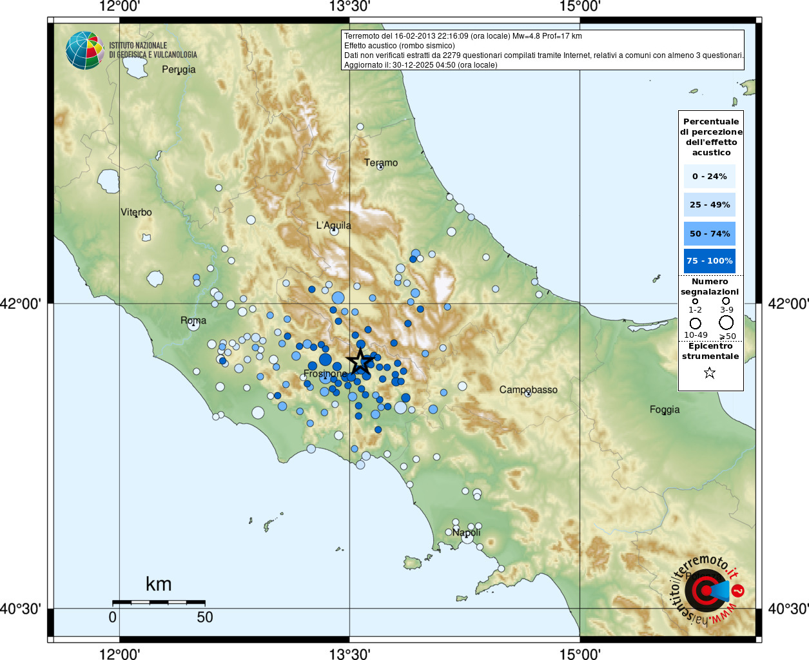Click the 75 - 100% legend swatch
The image size is (809, 660).
pyautogui.click(x=709, y=261)
